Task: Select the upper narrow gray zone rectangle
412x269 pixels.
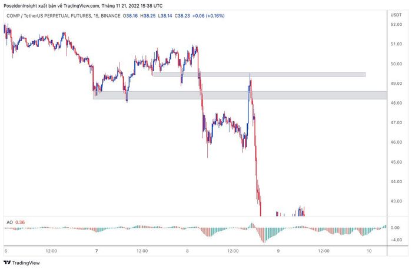Action: click(259, 75)
